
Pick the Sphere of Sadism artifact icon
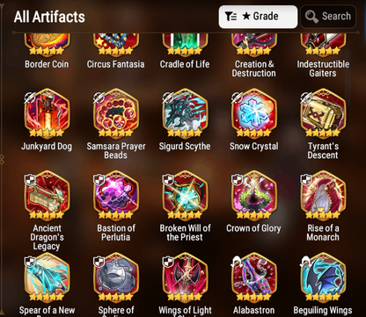pos(116,277)
